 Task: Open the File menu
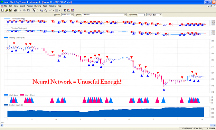coord(6,6)
